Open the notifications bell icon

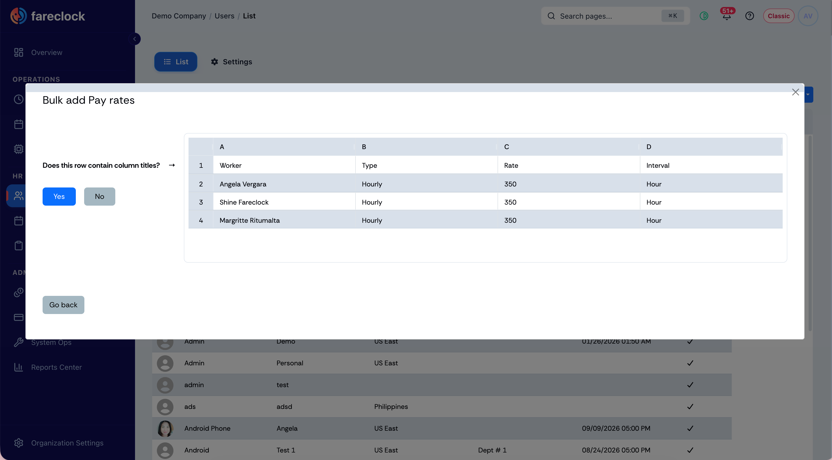[x=726, y=16]
